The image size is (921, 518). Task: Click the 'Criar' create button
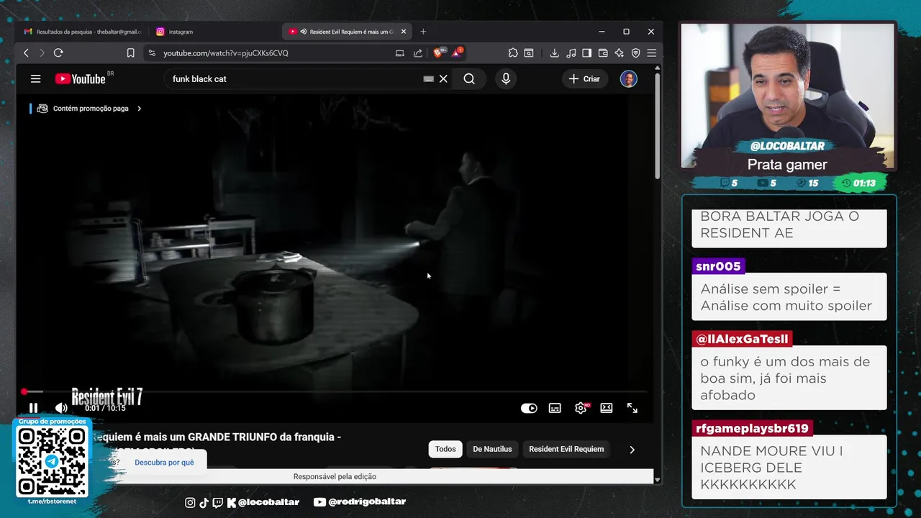[x=584, y=79]
